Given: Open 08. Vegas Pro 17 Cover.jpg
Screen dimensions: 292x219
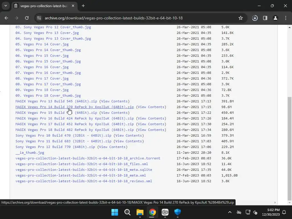Looking at the screenshot, I should point(42,79).
